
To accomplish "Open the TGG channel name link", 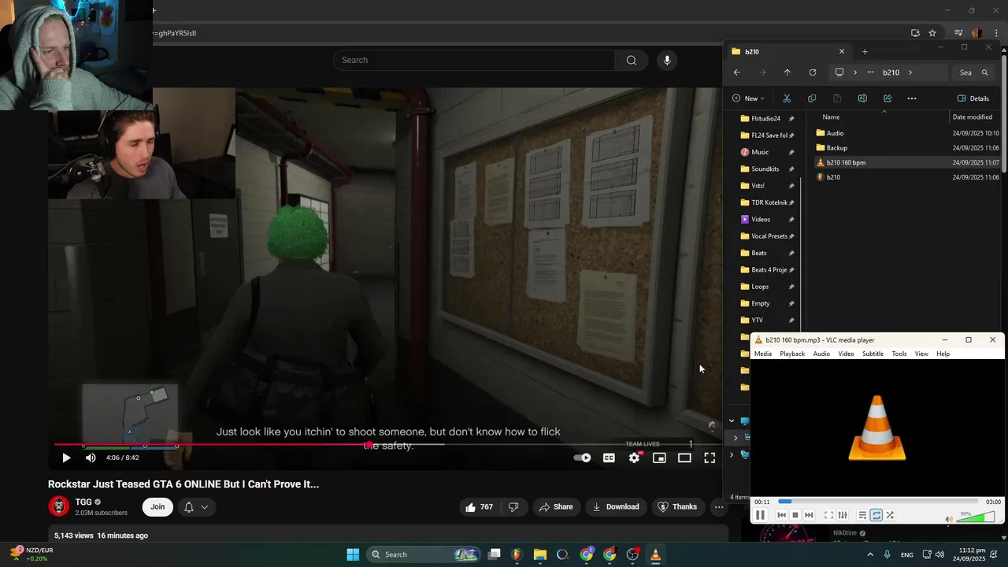I will pyautogui.click(x=83, y=502).
